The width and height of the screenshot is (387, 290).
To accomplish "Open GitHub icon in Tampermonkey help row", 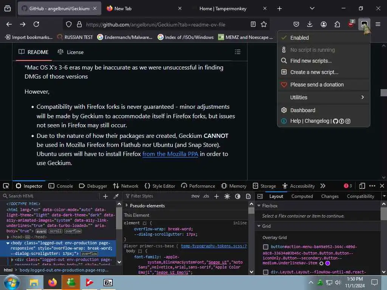I will [335, 121].
